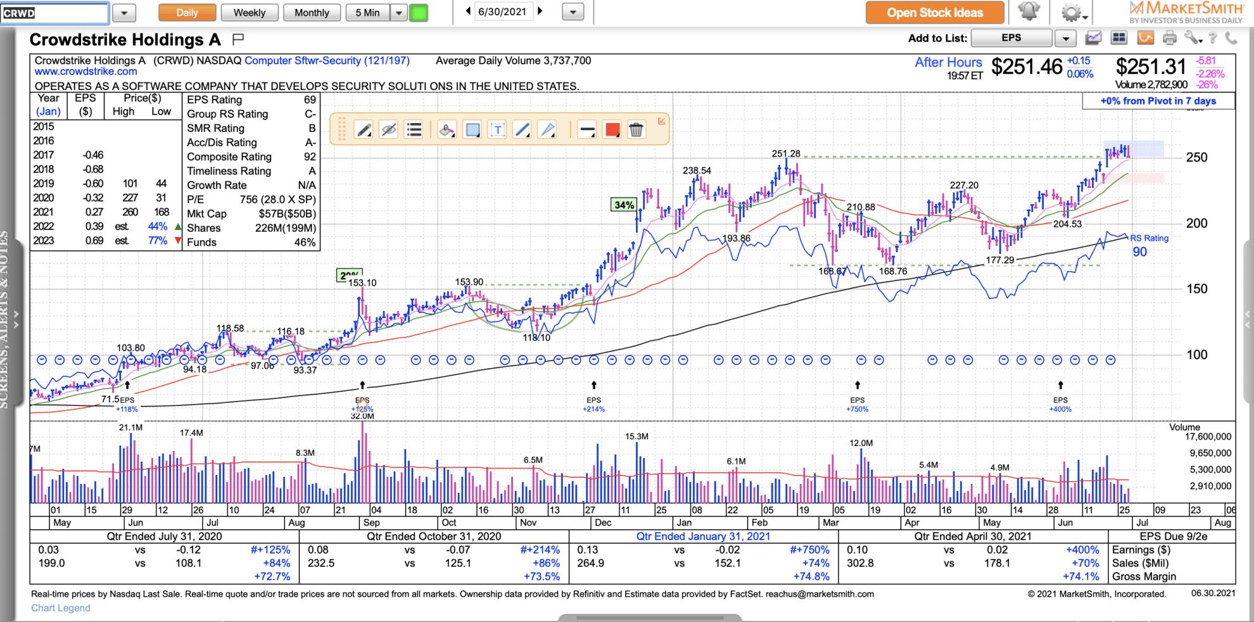Click the RS Rating 90 label
The width and height of the screenshot is (1254, 622).
(1149, 245)
